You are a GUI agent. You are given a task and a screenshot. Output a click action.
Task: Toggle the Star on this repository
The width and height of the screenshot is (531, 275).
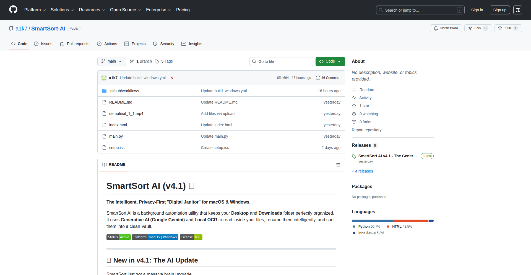tap(508, 28)
